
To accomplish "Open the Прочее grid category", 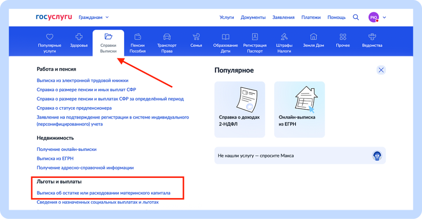I will tap(343, 40).
